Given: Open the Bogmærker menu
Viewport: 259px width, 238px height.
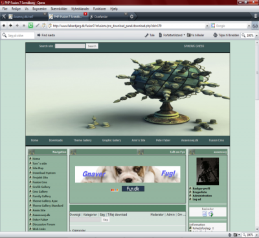Looking at the screenshot, I should [x=39, y=9].
